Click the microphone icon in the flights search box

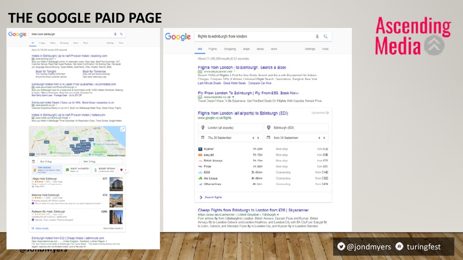(317, 37)
